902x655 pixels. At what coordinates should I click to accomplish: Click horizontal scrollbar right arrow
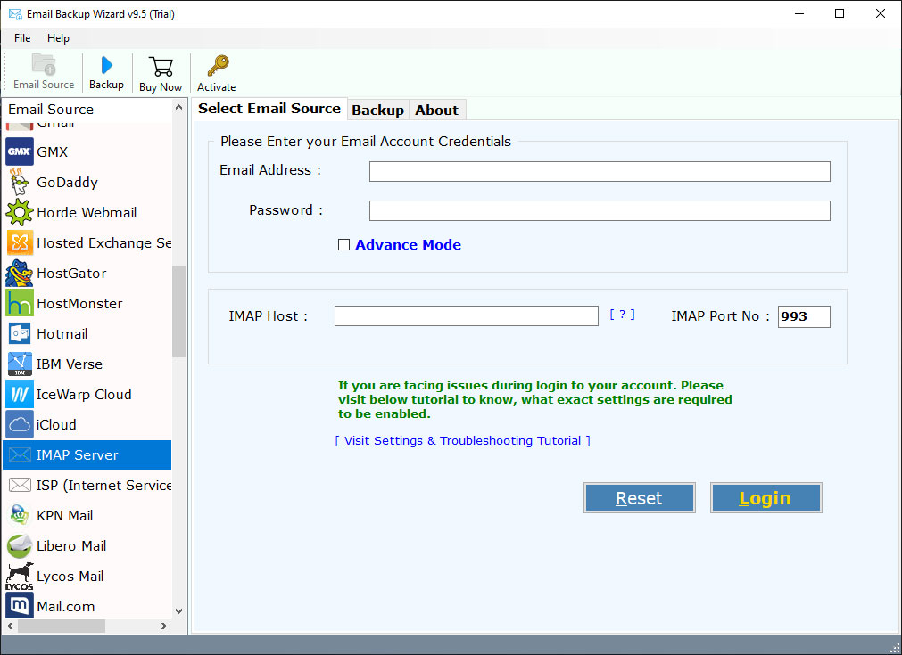[164, 626]
